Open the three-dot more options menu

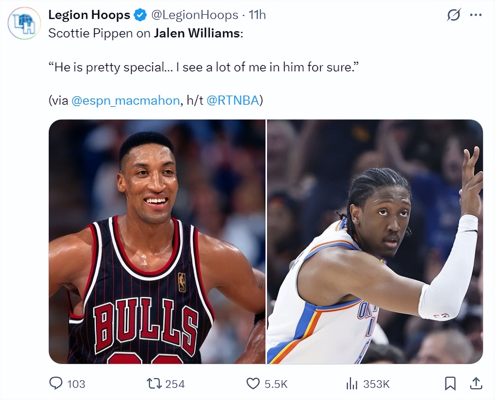point(476,15)
